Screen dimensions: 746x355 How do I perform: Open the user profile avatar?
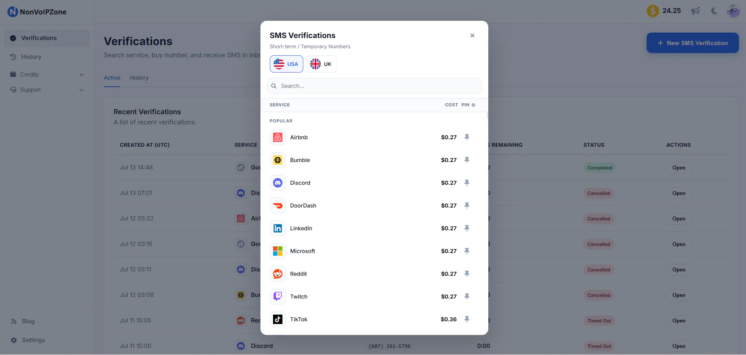point(733,11)
